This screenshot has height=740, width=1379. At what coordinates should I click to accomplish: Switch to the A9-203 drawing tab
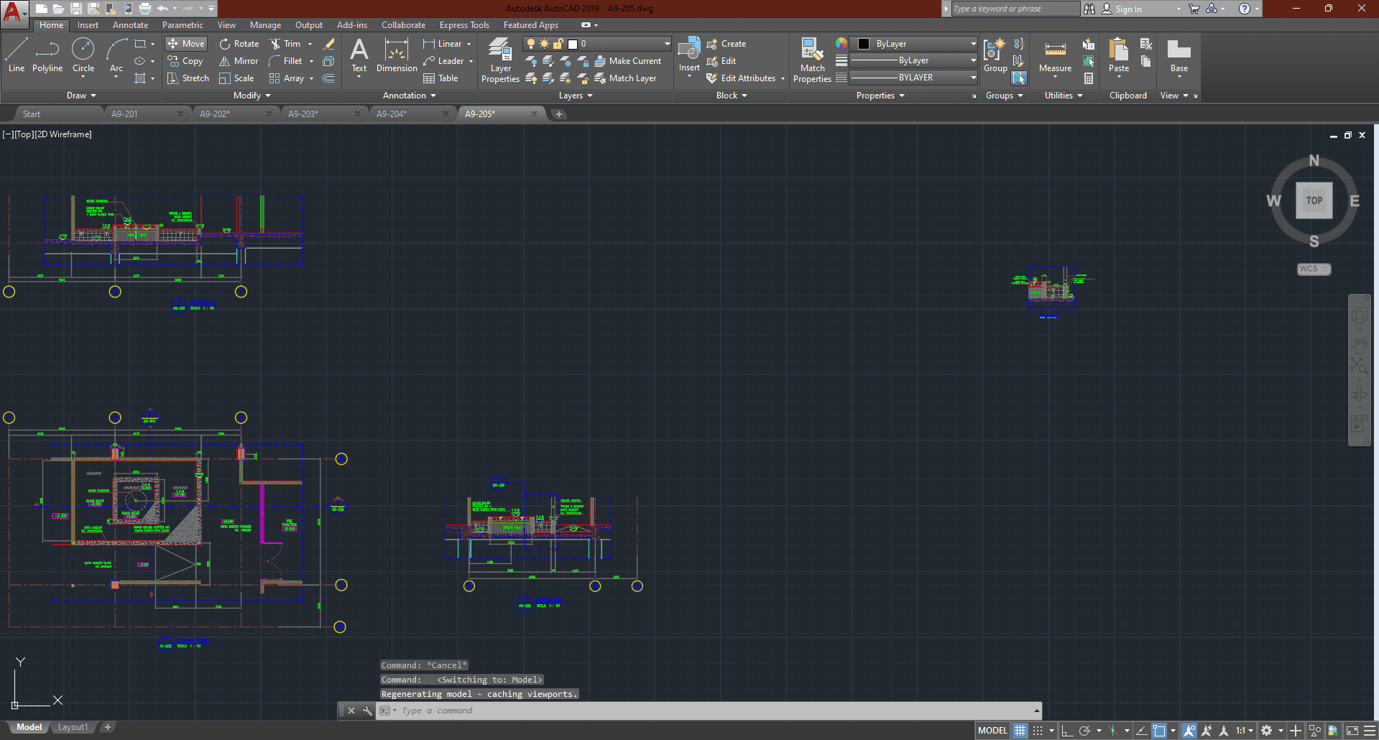point(303,114)
